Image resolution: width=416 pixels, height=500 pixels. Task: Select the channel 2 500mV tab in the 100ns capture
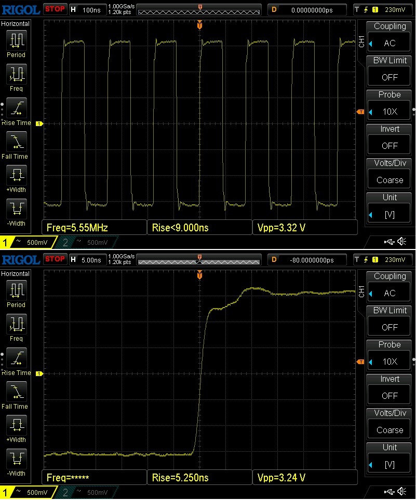[x=86, y=242]
